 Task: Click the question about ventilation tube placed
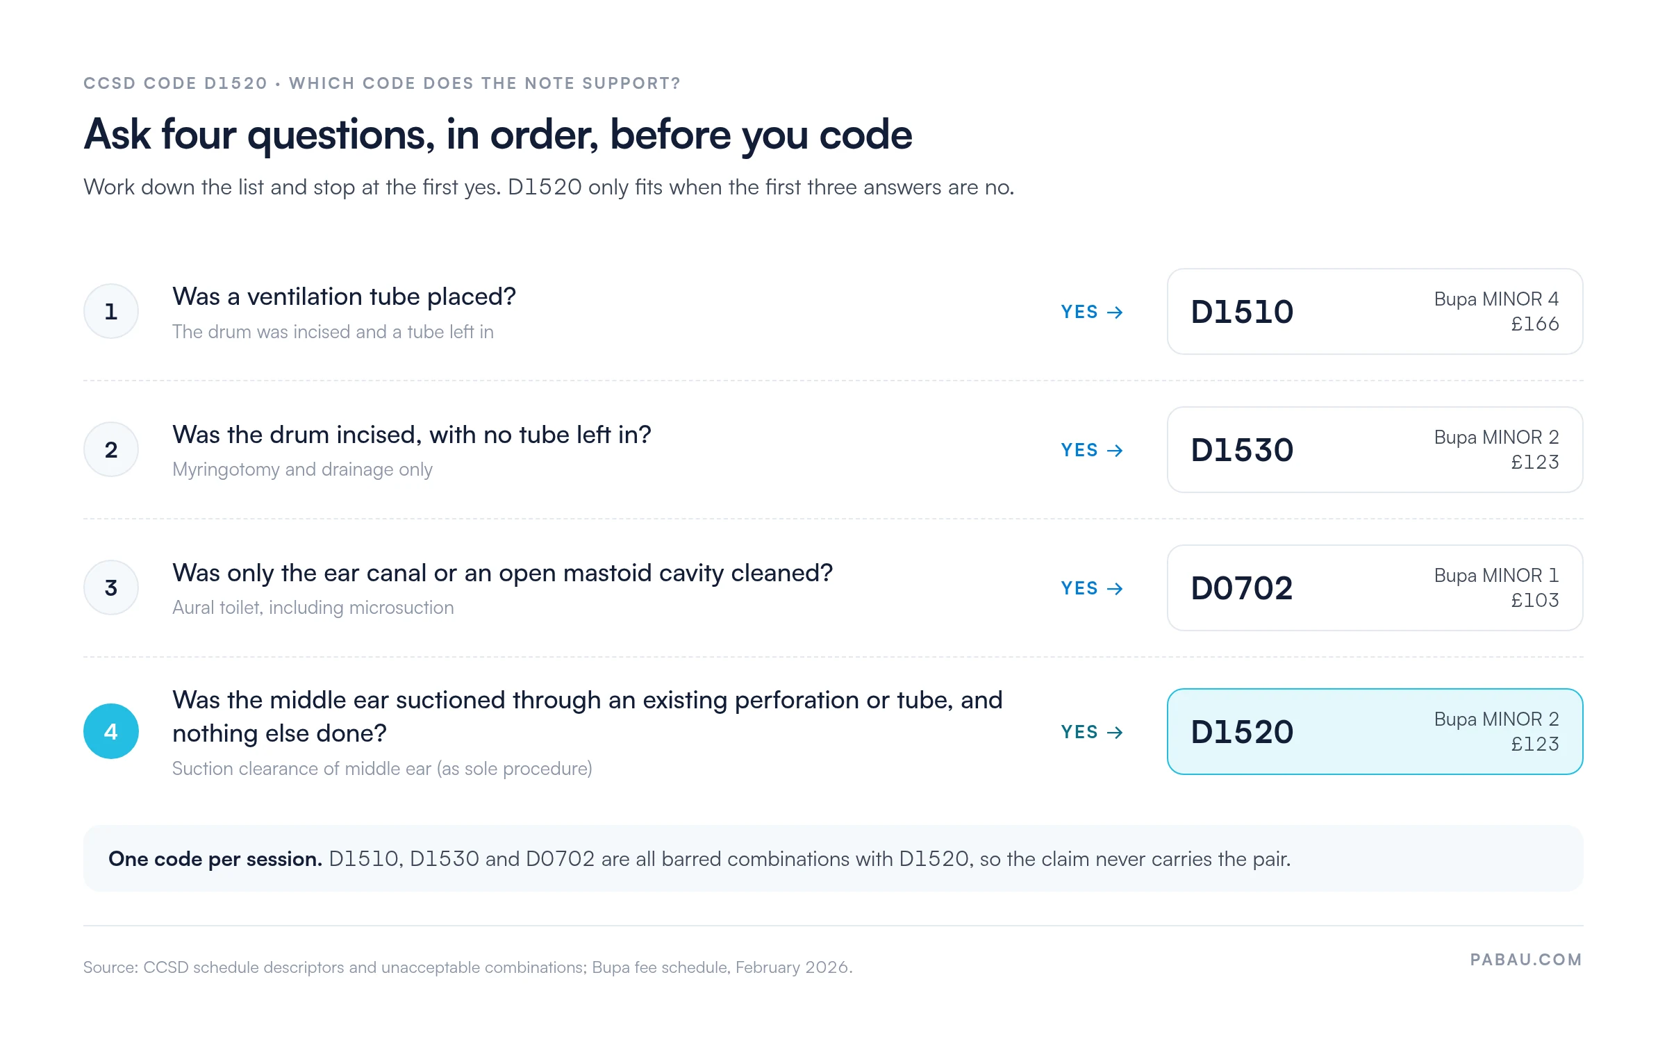pyautogui.click(x=344, y=297)
